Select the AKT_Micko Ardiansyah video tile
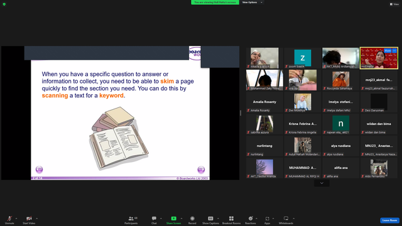402x226 pixels. click(340, 58)
